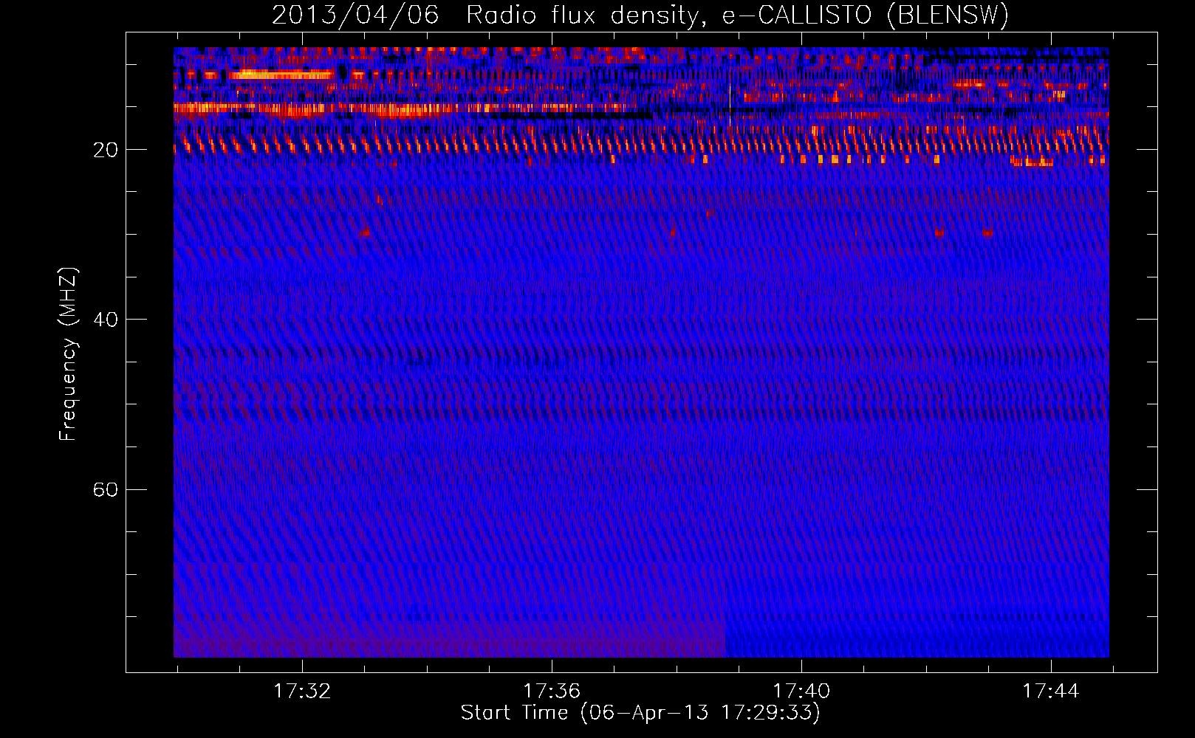Click the 20 MHz frequency tick label
The image size is (1195, 738).
pyautogui.click(x=106, y=150)
